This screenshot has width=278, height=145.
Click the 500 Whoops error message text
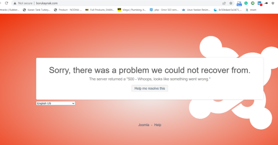150,79
